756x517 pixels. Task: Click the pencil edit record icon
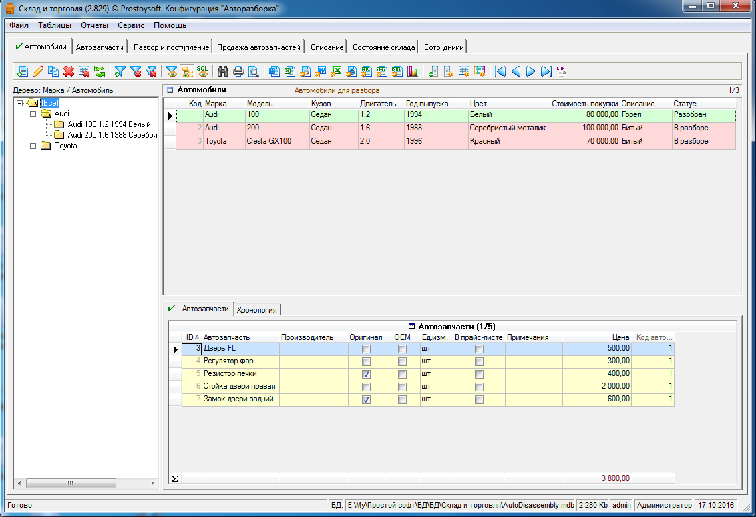click(38, 71)
